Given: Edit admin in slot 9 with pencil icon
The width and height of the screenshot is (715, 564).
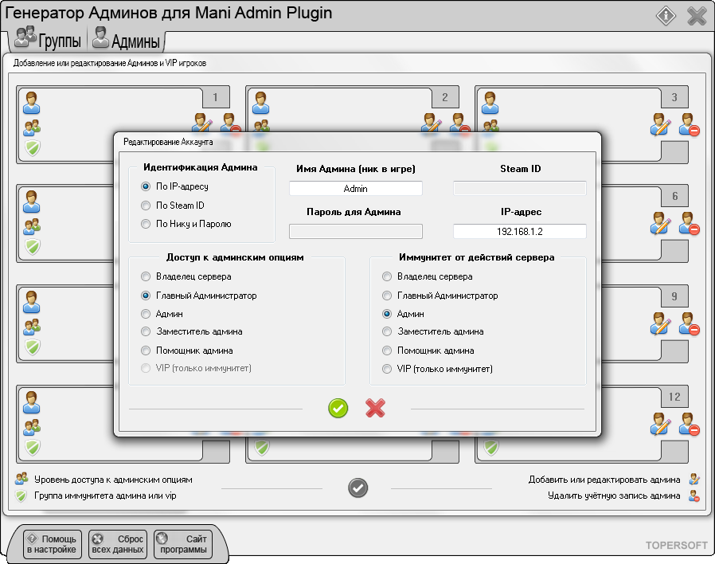Looking at the screenshot, I should point(661,323).
